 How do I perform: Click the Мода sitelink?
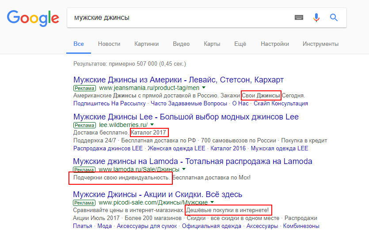[104, 226]
